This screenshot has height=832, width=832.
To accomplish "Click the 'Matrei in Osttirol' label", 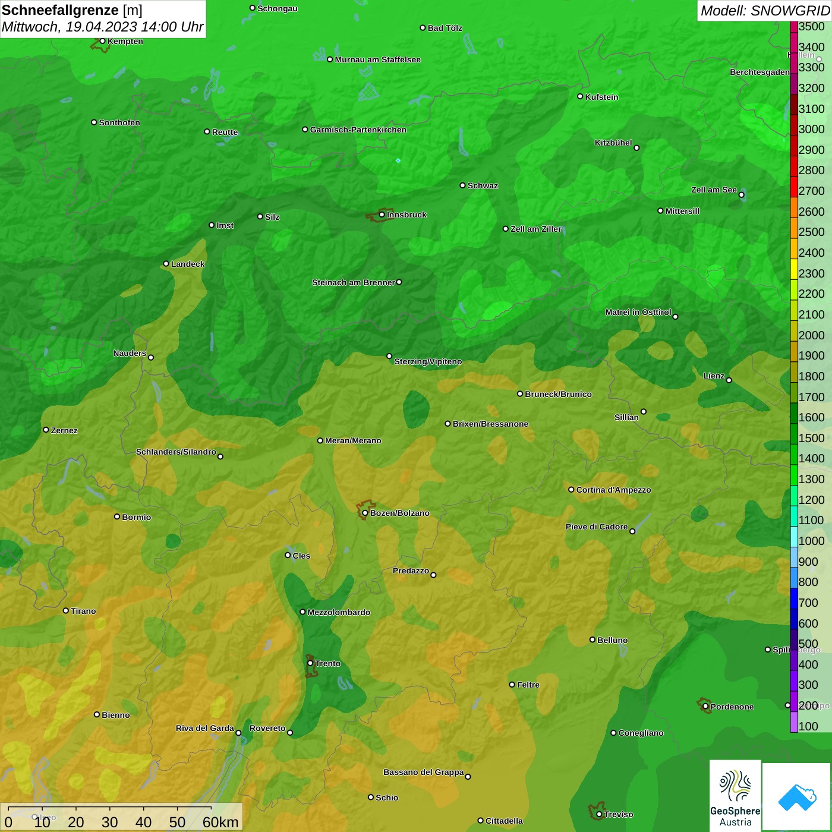I will (638, 312).
